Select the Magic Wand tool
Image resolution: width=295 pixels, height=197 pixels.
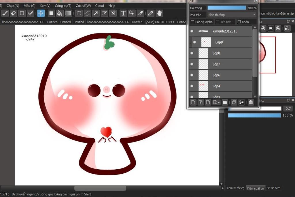(x=96, y=13)
